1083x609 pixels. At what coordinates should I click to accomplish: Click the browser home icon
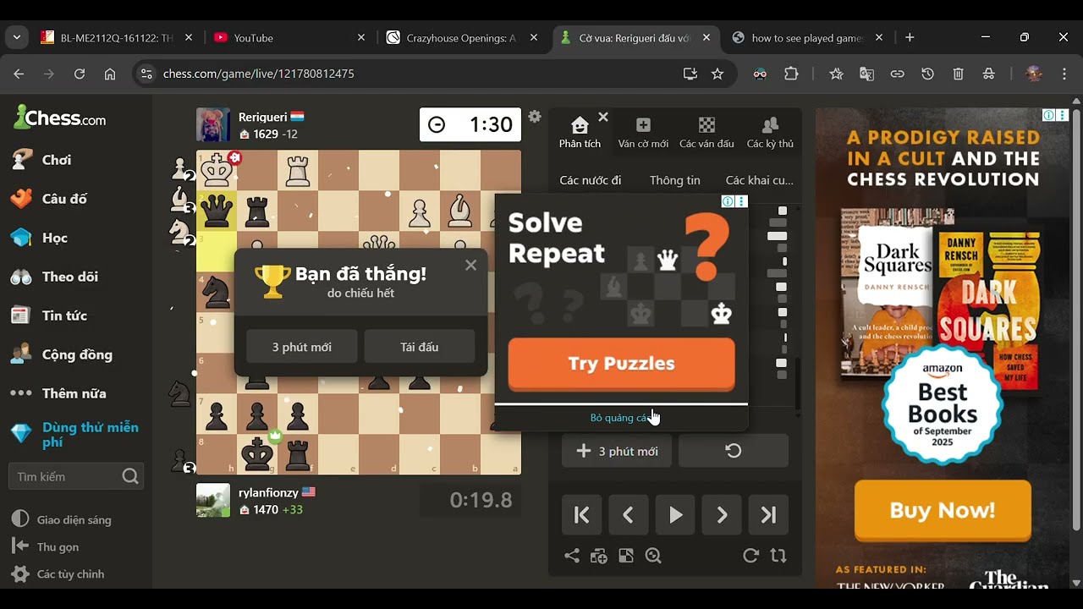(110, 74)
